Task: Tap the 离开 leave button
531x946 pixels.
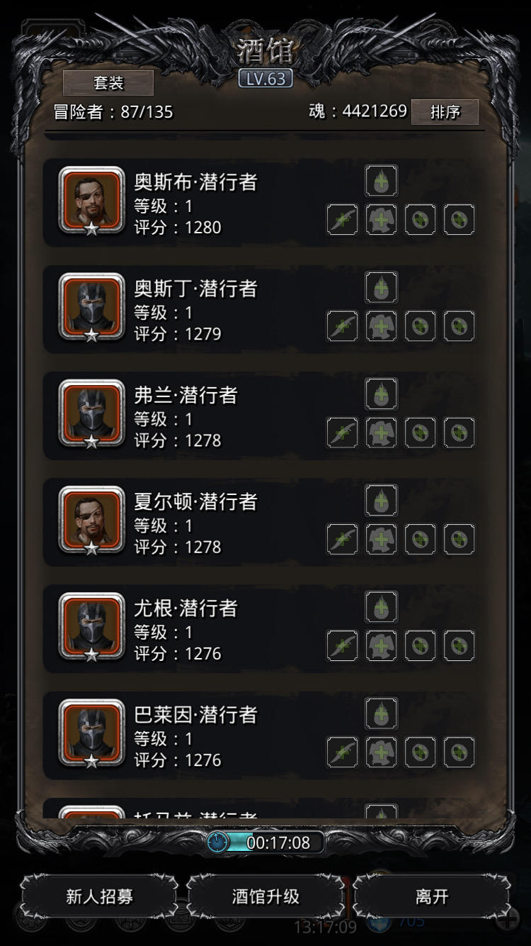Action: pos(432,896)
